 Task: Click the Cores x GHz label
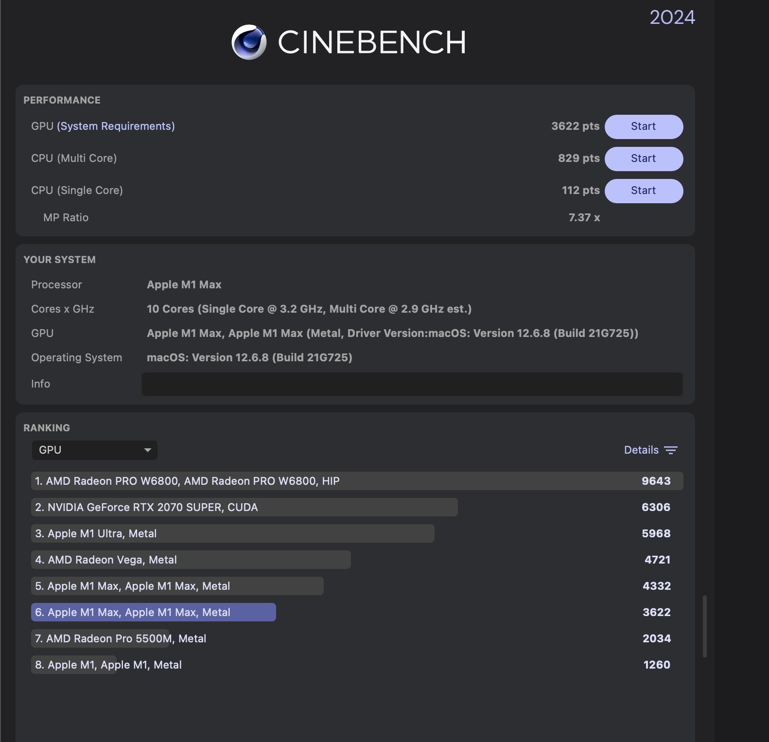tap(63, 309)
